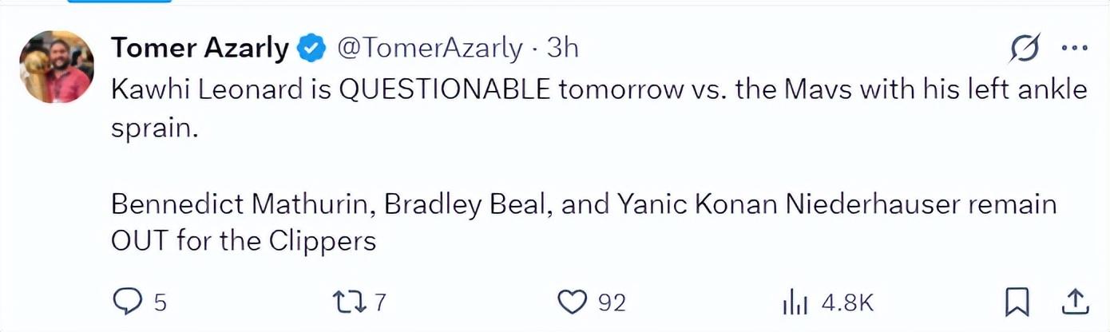Repost this tweet using the retweet icon

pyautogui.click(x=348, y=302)
